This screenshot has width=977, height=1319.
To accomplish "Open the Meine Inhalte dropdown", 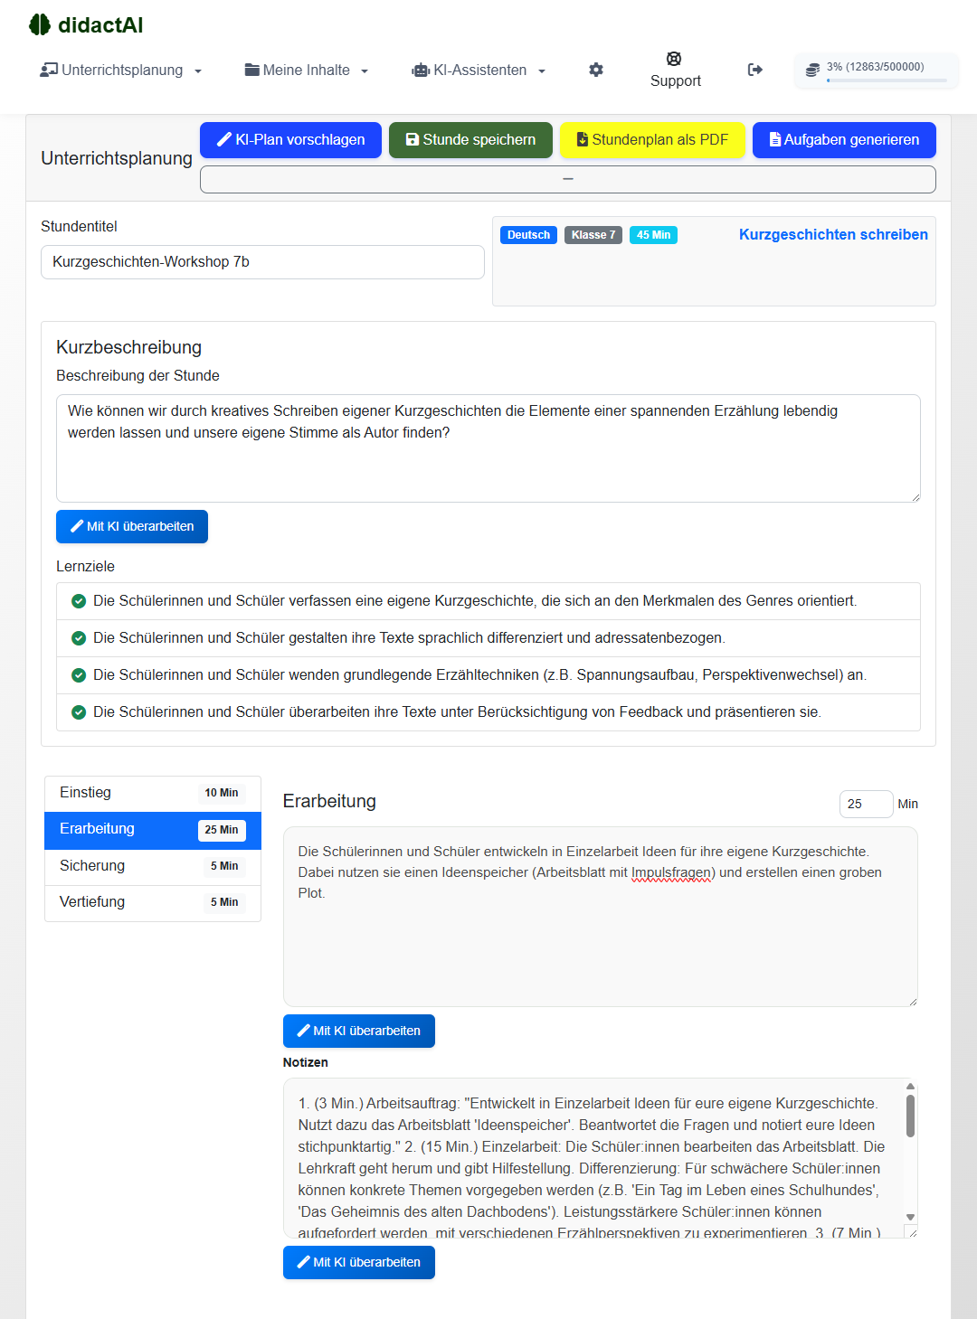I will click(x=307, y=70).
